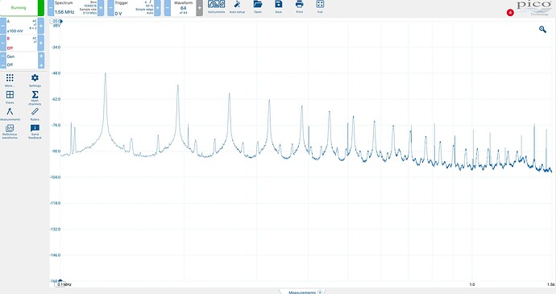Open Channel B Off options
The width and height of the screenshot is (556, 294).
[22, 43]
